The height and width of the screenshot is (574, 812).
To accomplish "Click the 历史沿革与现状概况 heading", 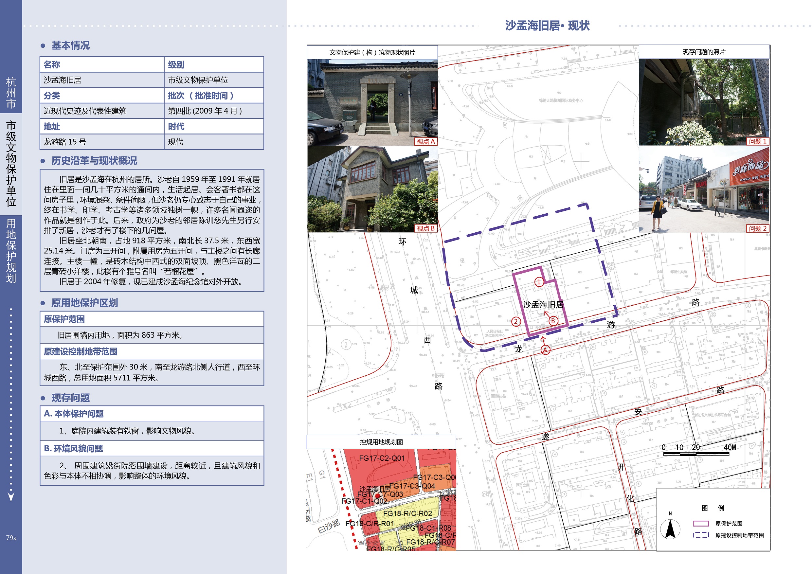I will point(94,161).
